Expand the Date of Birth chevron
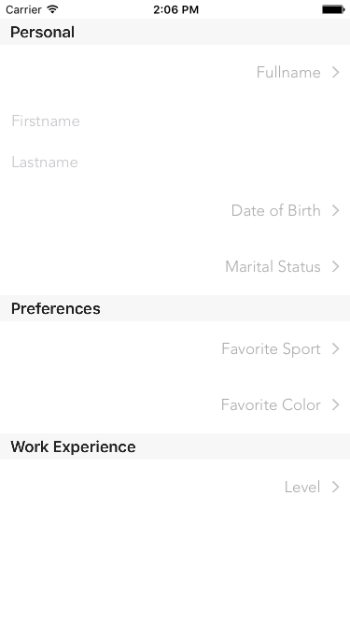The image size is (350, 623). (x=336, y=210)
